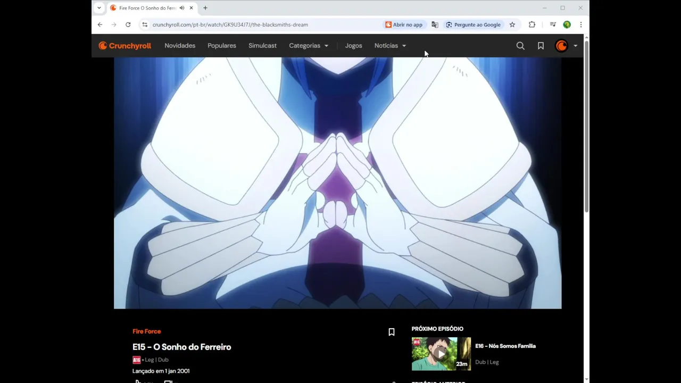The width and height of the screenshot is (681, 383).
Task: Open the Simulcast page
Action: (262, 46)
